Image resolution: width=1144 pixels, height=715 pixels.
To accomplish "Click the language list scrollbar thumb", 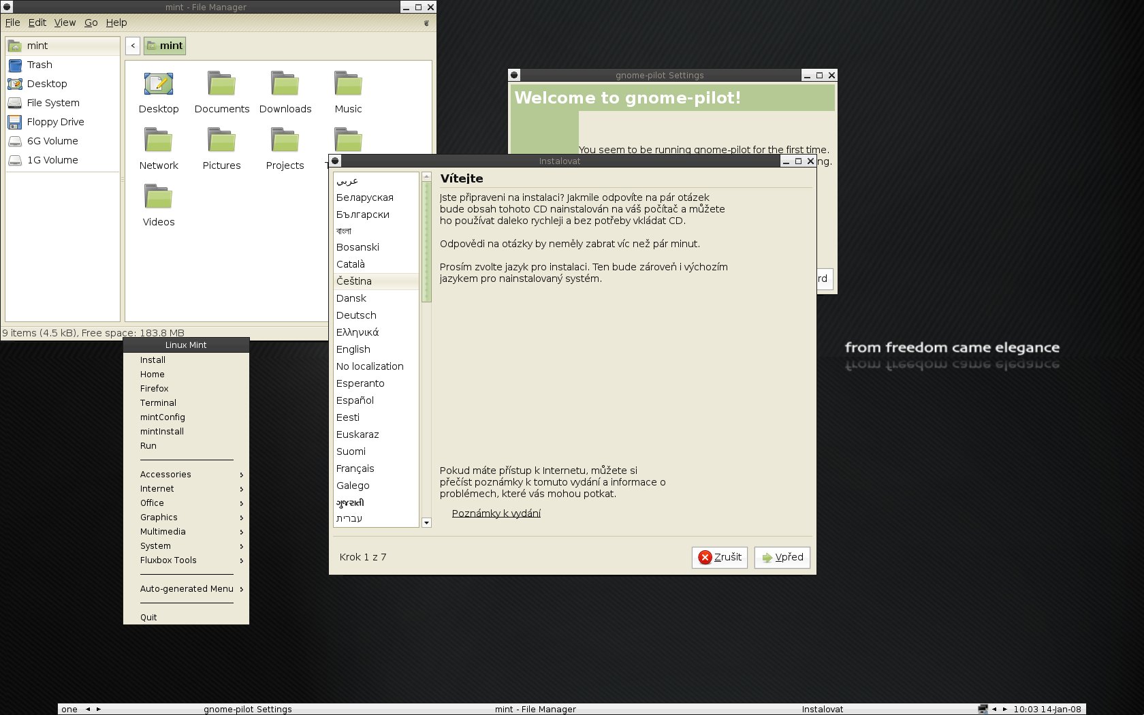I will pyautogui.click(x=426, y=242).
